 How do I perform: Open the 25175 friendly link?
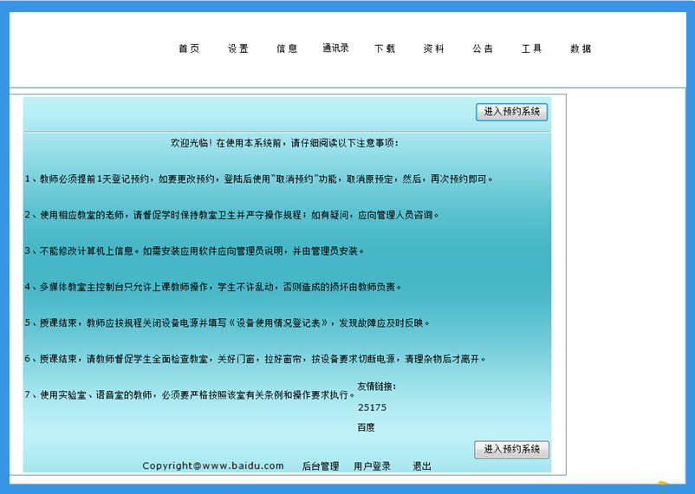coord(373,407)
